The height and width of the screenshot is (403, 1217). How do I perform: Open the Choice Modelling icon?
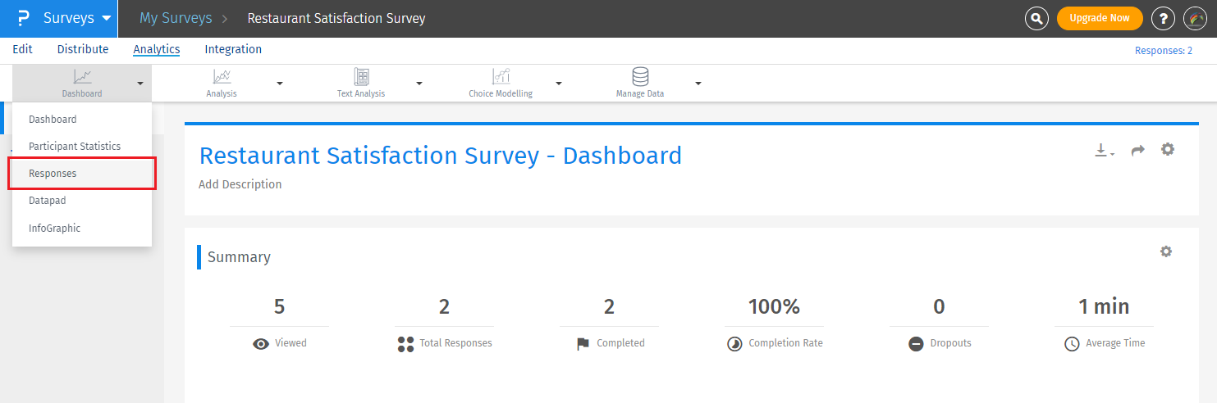click(501, 77)
